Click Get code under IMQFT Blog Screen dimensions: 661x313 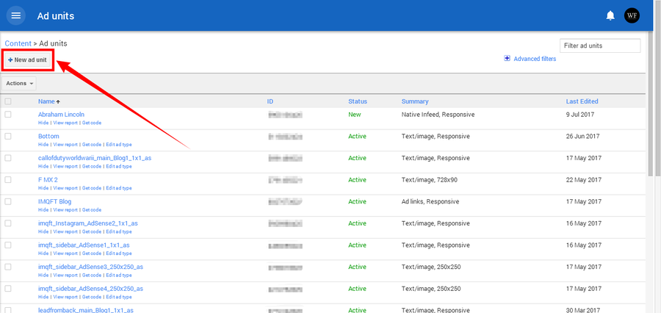tap(92, 209)
